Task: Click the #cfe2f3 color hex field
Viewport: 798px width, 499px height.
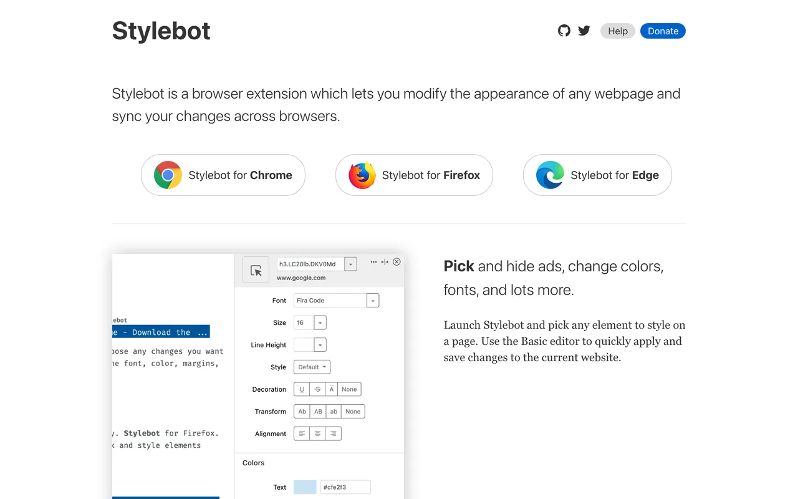Action: coord(345,487)
